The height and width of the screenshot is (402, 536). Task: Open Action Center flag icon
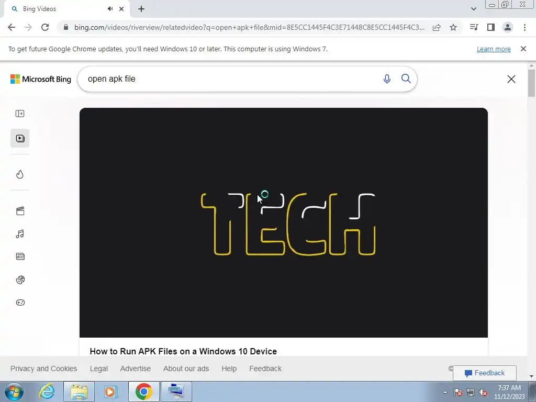(458, 392)
